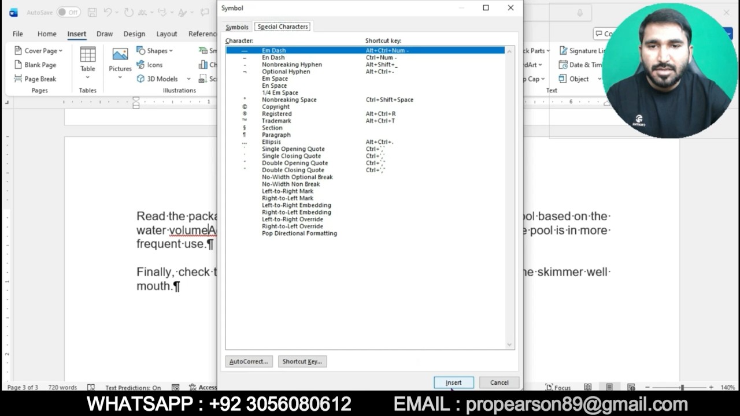This screenshot has width=740, height=416.
Task: Click the microphone dictate icon
Action: pos(580,13)
